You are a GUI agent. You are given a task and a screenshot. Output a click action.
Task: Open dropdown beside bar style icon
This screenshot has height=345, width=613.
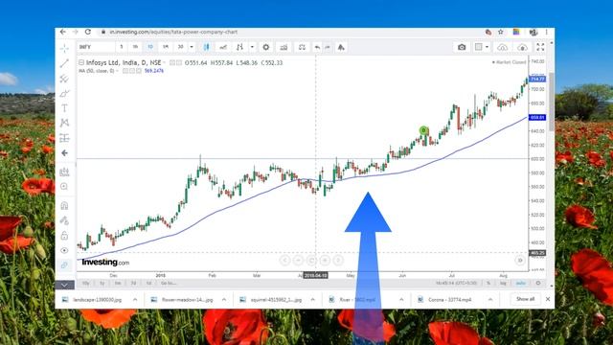point(252,47)
